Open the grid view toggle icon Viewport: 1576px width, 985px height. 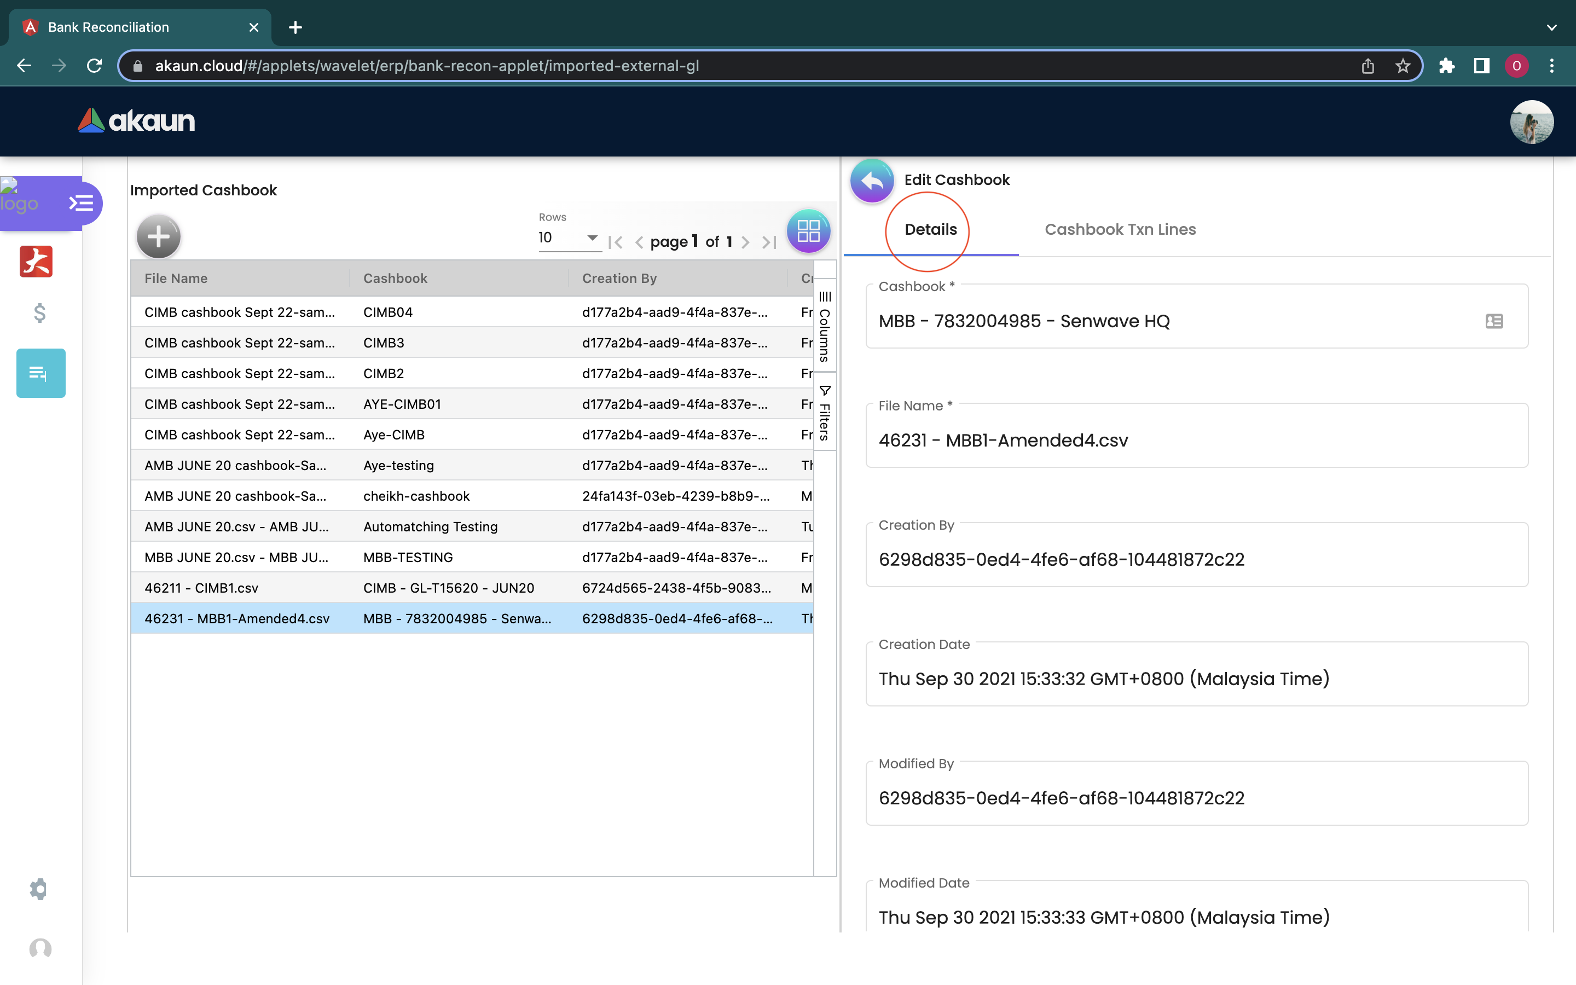808,231
